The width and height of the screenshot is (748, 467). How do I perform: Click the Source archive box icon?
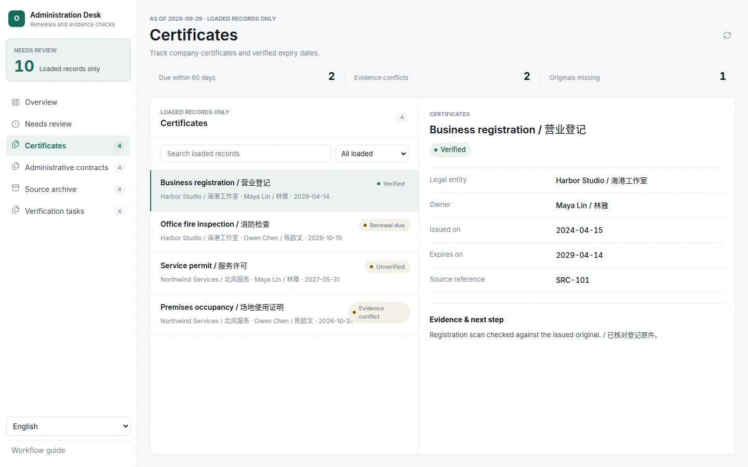point(16,188)
